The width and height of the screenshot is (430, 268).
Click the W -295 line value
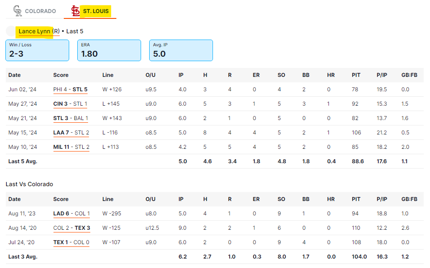[x=112, y=214]
